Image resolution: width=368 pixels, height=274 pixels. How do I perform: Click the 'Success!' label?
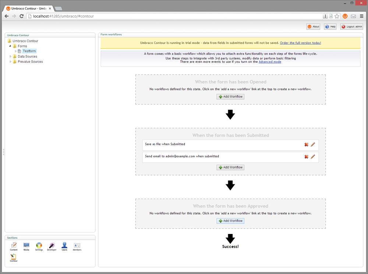tap(230, 246)
